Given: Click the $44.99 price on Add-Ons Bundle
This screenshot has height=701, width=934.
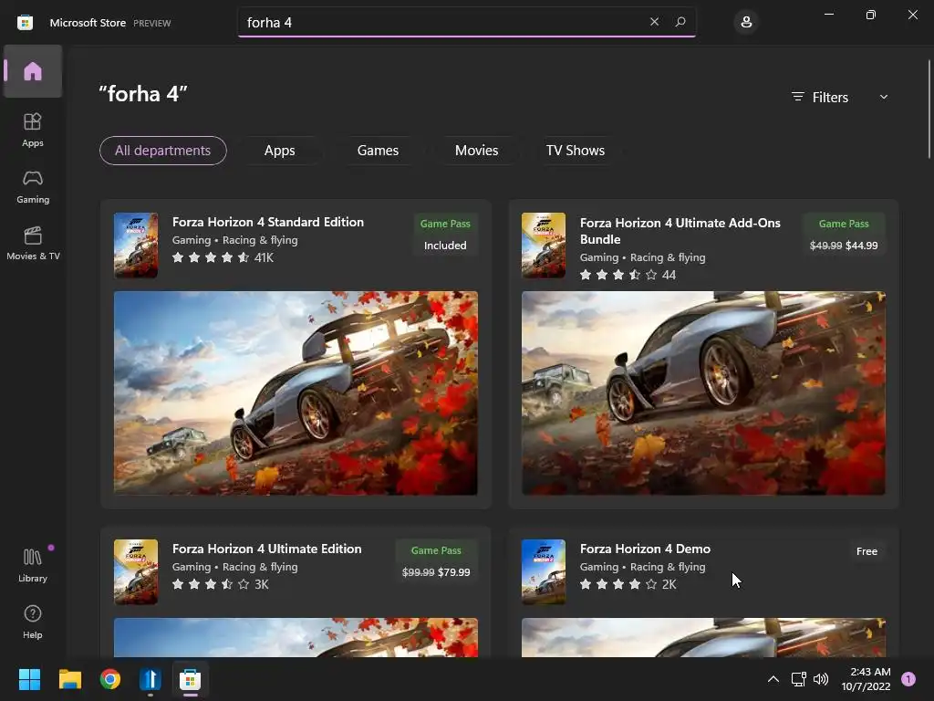Looking at the screenshot, I should 861,245.
